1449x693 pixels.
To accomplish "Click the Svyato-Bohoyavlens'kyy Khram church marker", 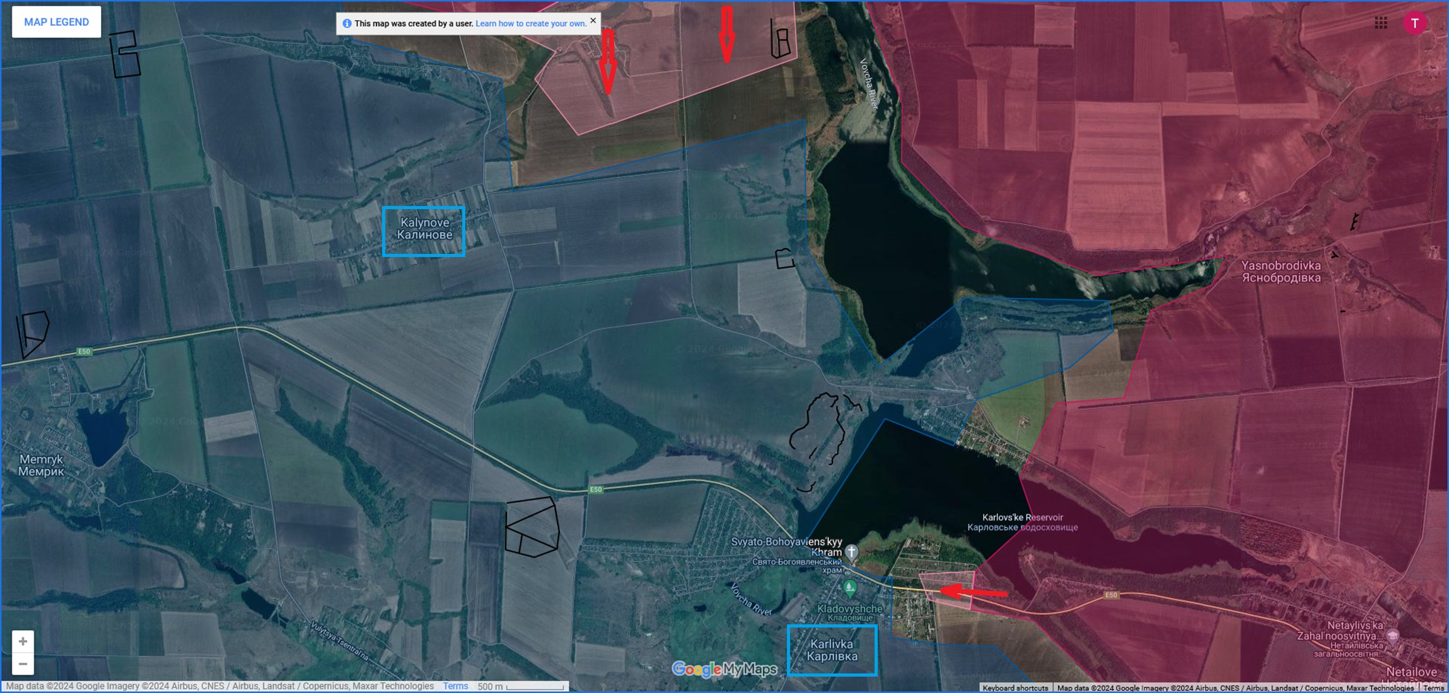I will [x=851, y=553].
